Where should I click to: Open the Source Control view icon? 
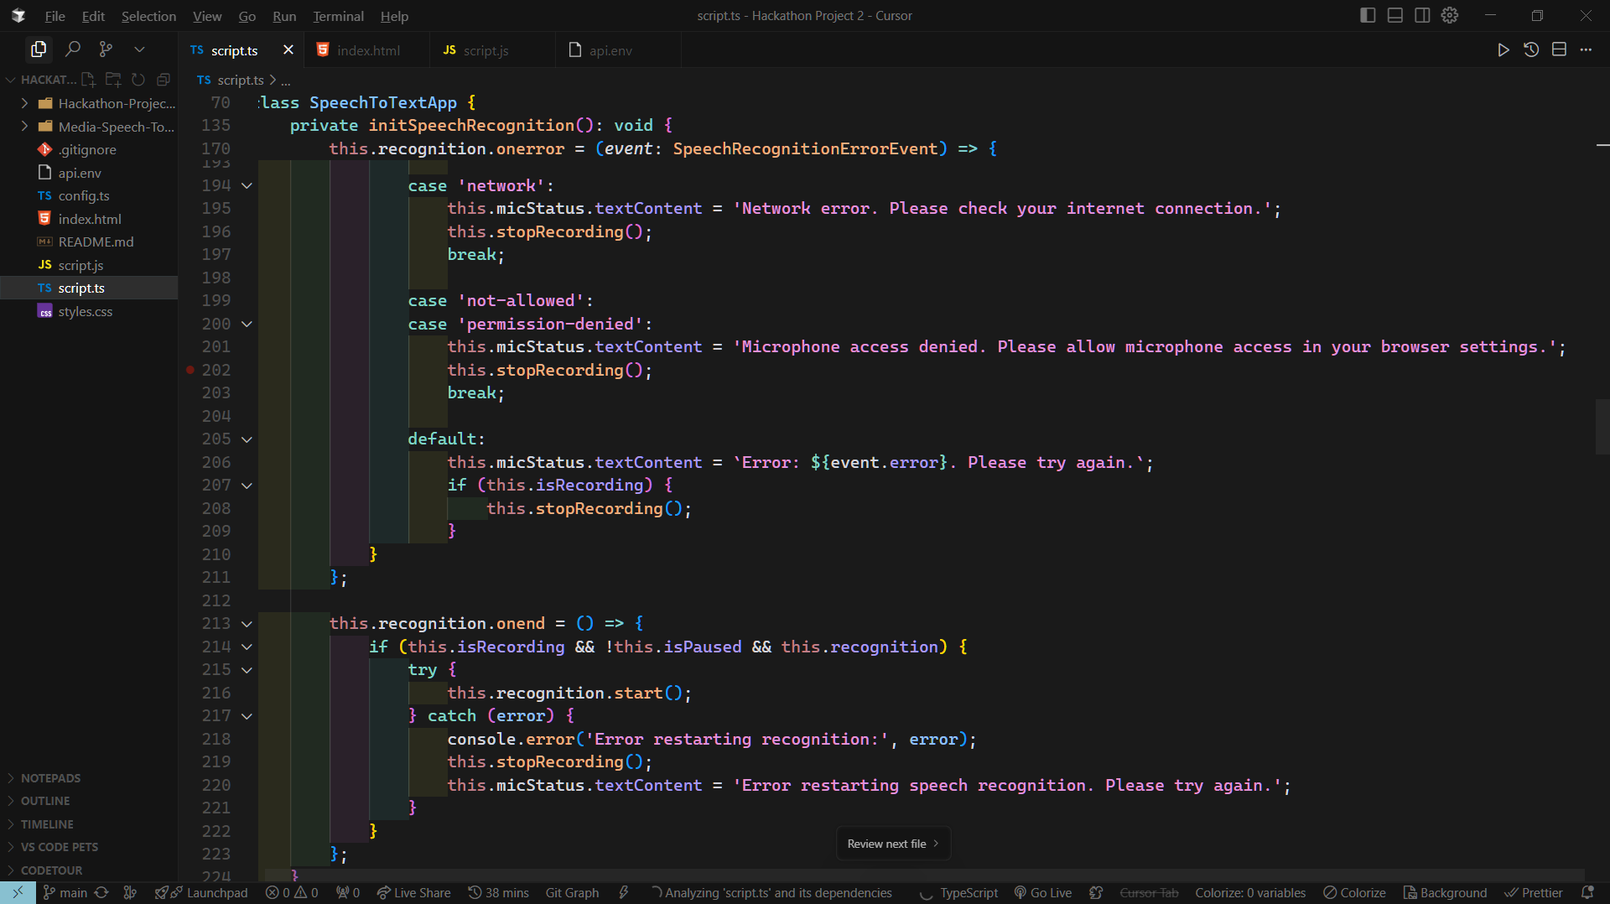coord(106,49)
